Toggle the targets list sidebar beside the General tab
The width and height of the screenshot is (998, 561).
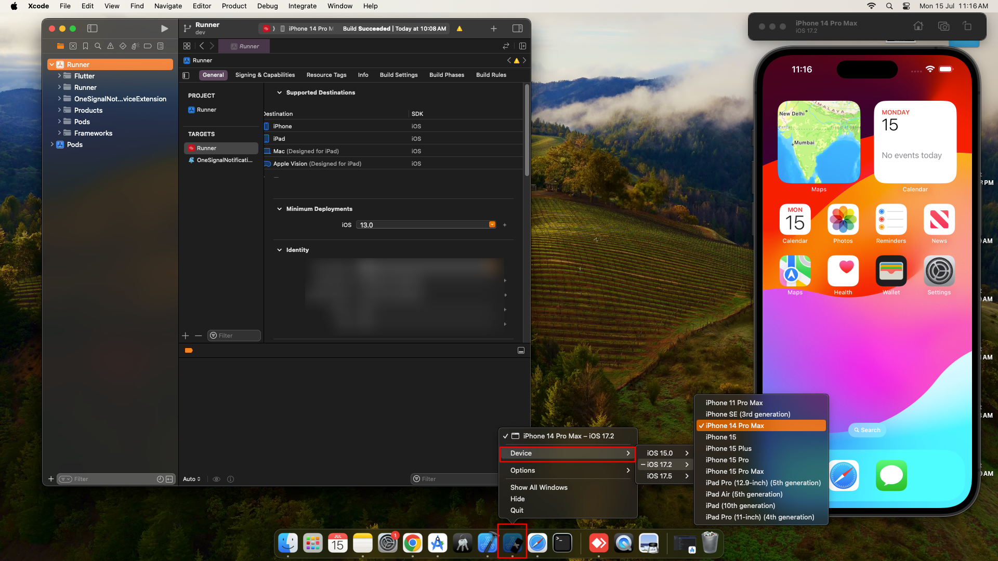pyautogui.click(x=186, y=75)
